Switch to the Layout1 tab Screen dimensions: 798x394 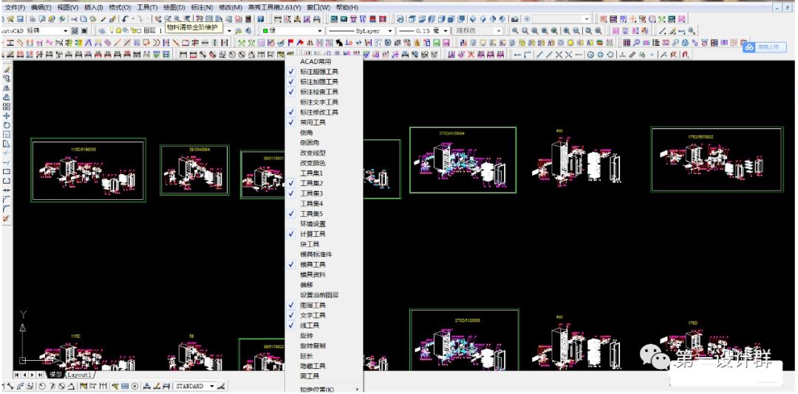click(x=79, y=375)
